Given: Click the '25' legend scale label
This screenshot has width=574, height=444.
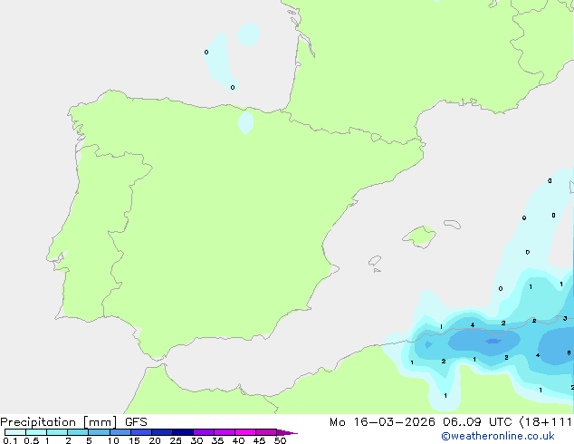Looking at the screenshot, I should [x=176, y=440].
